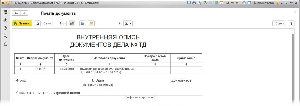Open the calculator icon in title bar
Image resolution: width=300 pixels, height=106 pixels.
[x=216, y=3]
